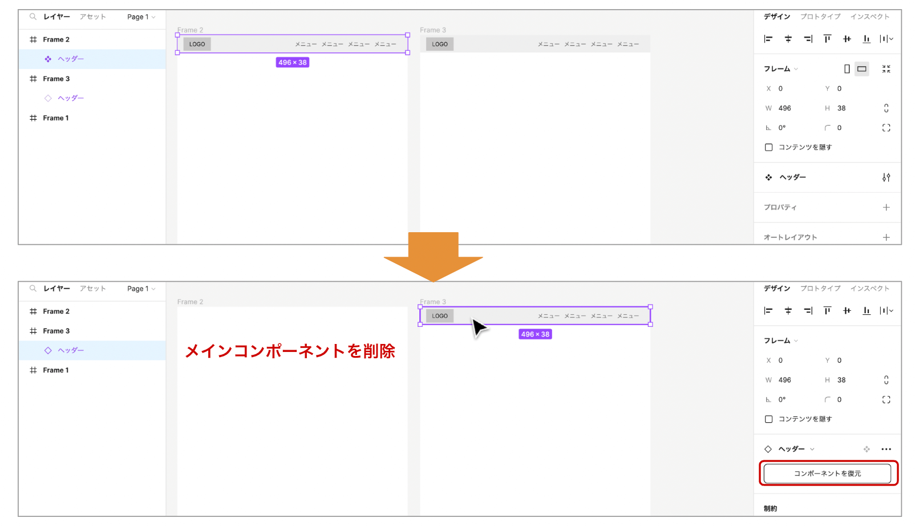This screenshot has height=526, width=915.
Task: Open distribute spacing menu in upper screenshot
Action: tap(886, 39)
